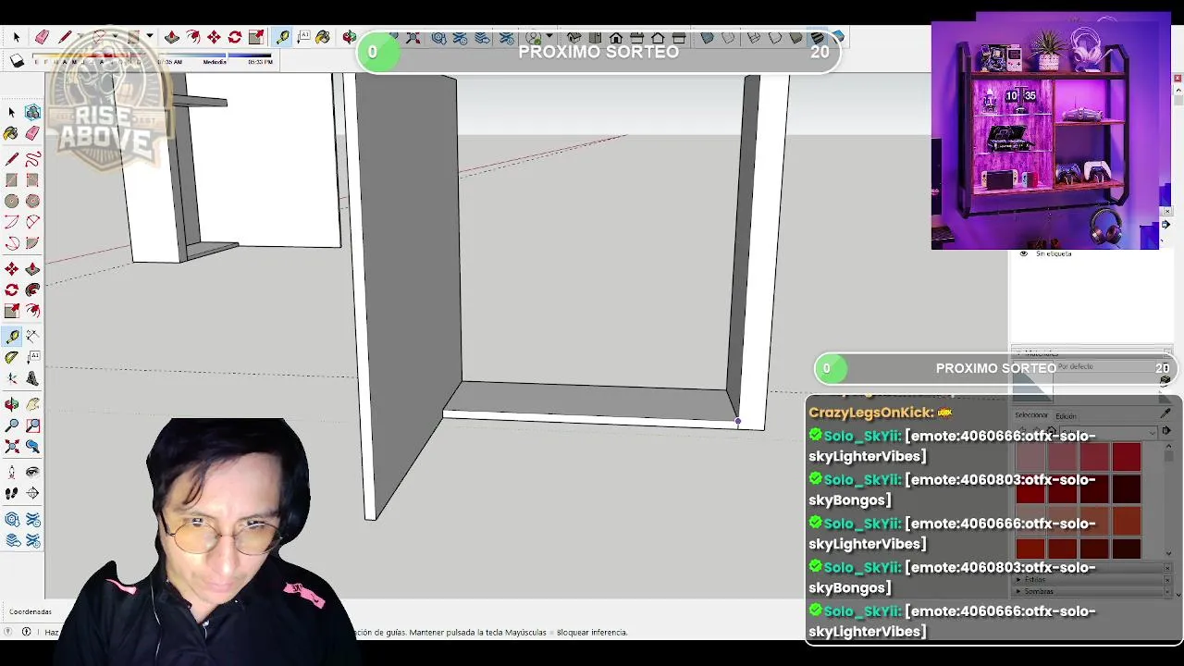Click the Sin etiqueta tag row
This screenshot has width=1184, height=666.
click(x=1091, y=253)
